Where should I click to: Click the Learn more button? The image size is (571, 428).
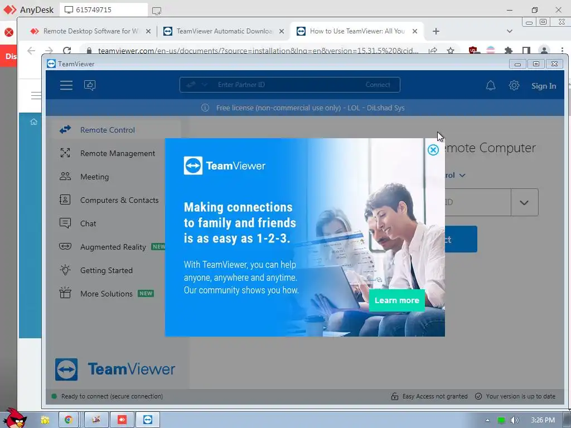(x=397, y=300)
